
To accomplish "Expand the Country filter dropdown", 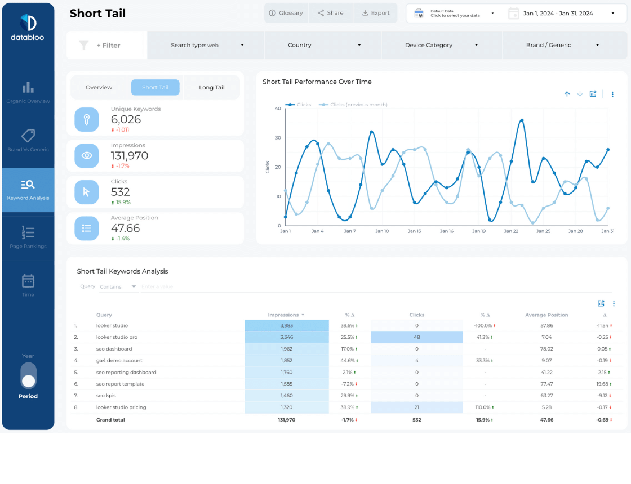I will (x=323, y=45).
